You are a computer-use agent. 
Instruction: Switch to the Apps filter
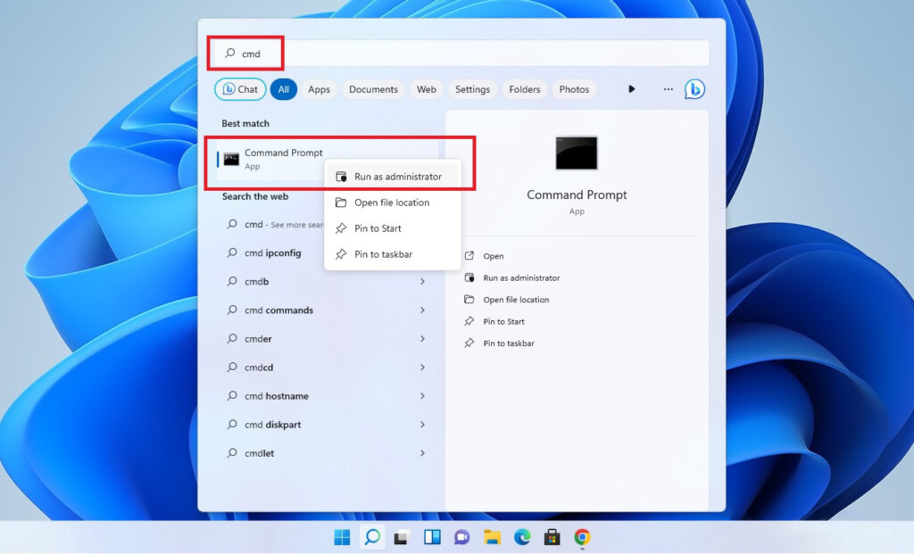[319, 89]
